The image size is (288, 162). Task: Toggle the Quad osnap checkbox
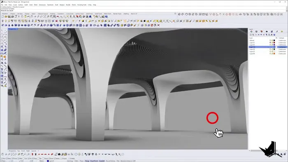(x=44, y=159)
